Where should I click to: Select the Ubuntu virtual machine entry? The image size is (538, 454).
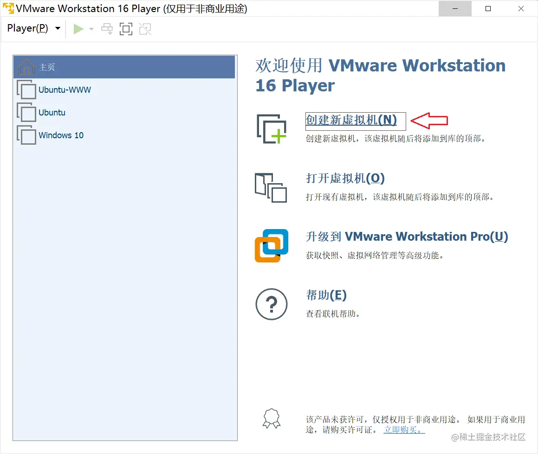tap(124, 113)
